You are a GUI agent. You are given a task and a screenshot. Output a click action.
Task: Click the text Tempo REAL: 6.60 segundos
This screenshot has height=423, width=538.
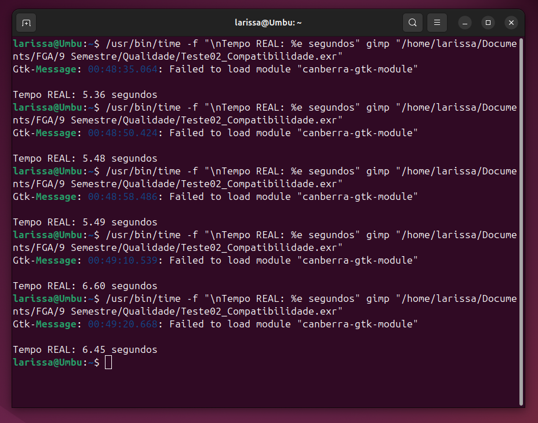point(85,286)
